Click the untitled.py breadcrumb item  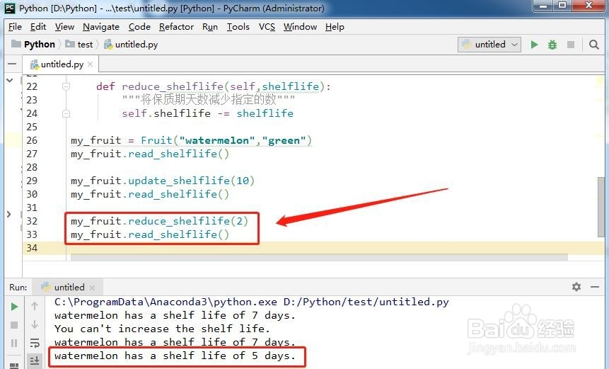132,45
